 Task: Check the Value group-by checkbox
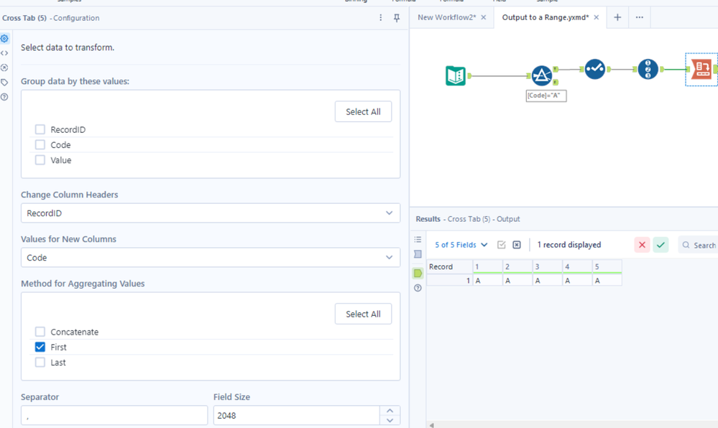[40, 160]
